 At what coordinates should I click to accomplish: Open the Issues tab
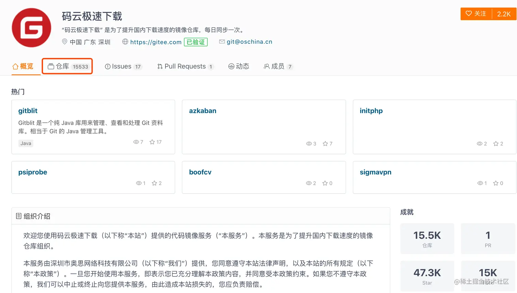coord(123,67)
